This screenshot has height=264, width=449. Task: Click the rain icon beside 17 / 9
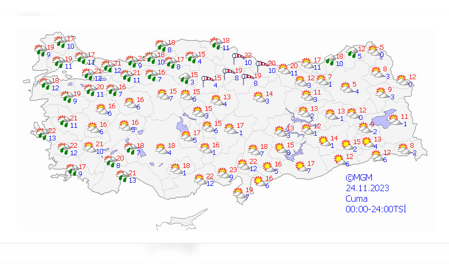coord(72,170)
